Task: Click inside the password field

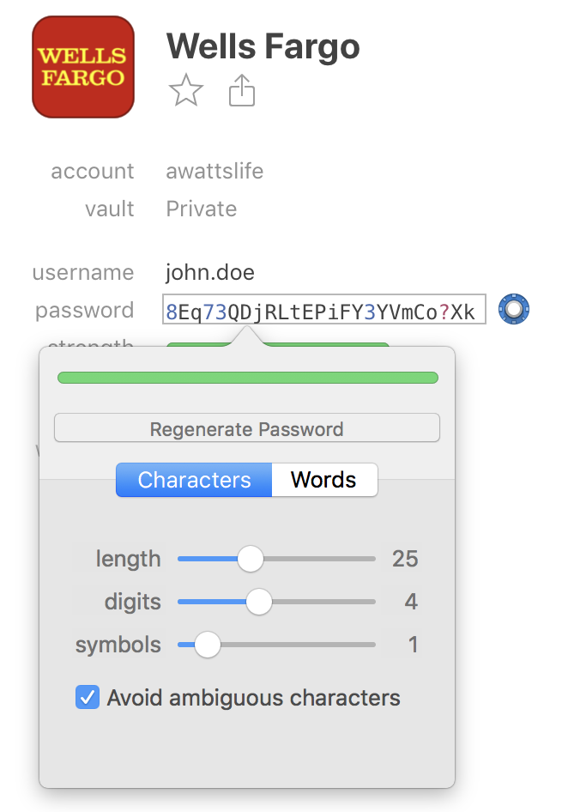Action: 323,311
